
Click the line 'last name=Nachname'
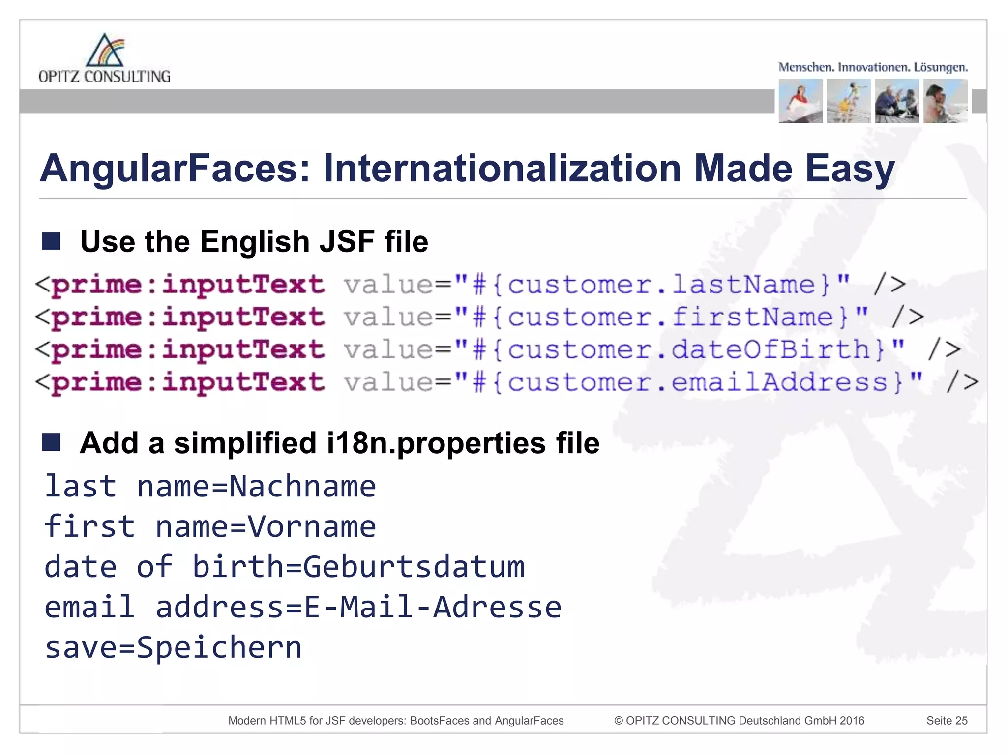[210, 487]
